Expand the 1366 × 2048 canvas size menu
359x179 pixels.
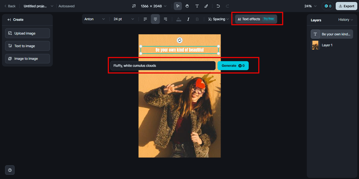coord(154,6)
